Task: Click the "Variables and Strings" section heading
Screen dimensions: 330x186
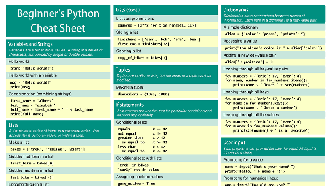Action: [x=30, y=44]
